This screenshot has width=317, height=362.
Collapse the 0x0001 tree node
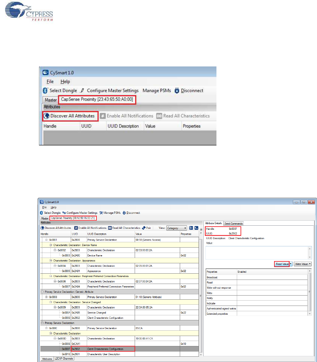(x=46, y=240)
